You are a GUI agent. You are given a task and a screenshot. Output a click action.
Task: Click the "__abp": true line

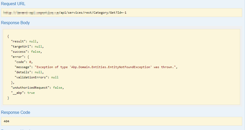tap(23, 93)
